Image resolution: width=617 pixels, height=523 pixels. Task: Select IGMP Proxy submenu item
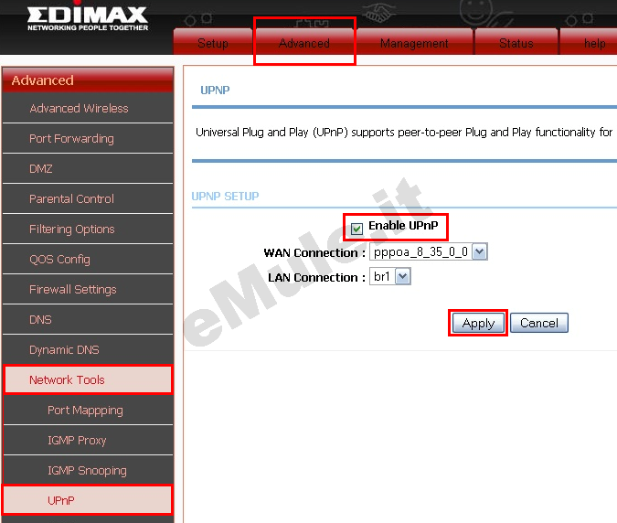click(x=89, y=441)
